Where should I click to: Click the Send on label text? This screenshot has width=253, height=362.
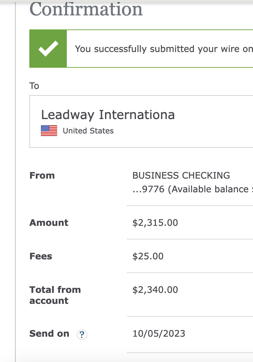tap(49, 334)
